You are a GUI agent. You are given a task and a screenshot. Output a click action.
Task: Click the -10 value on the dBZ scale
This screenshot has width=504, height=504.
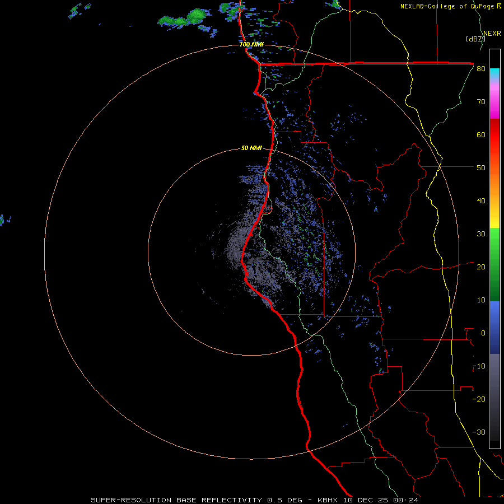point(479,366)
